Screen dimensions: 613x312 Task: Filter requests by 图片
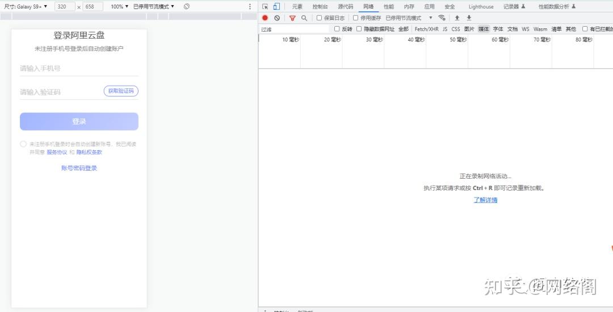click(469, 29)
